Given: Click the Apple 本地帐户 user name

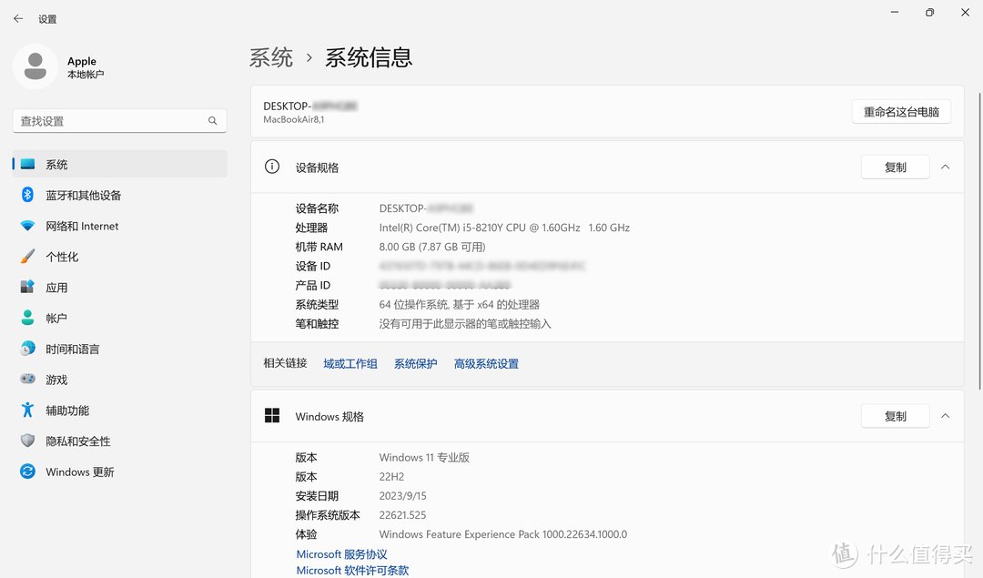Looking at the screenshot, I should click(86, 67).
